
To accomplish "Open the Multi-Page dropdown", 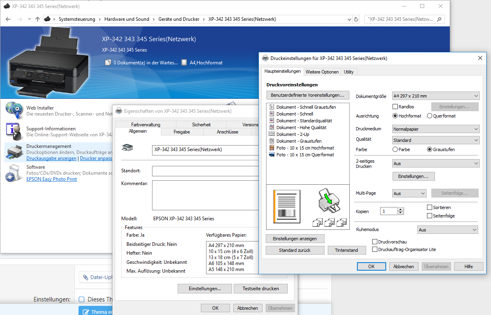I will coord(409,193).
